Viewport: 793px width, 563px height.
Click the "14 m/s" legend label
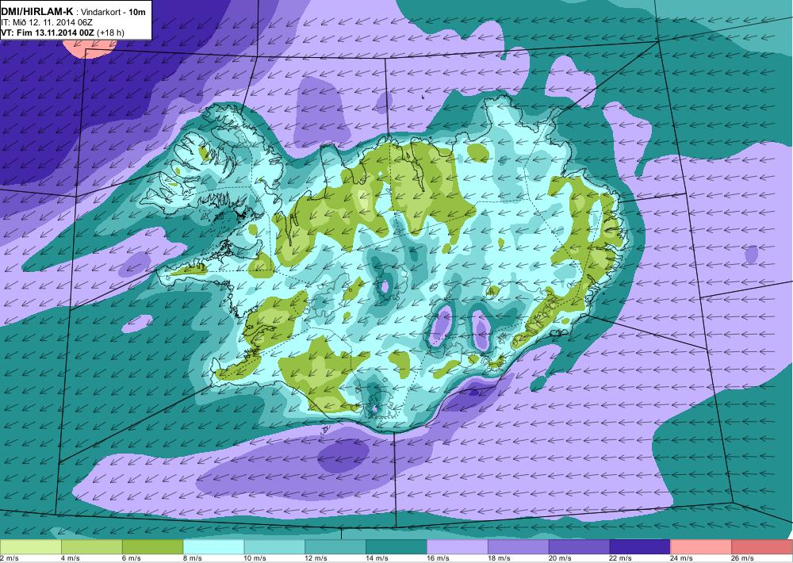(x=377, y=558)
